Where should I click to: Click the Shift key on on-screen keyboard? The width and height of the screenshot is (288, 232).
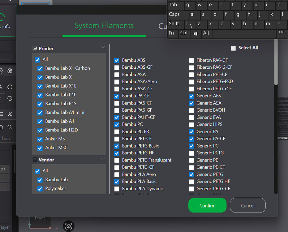coord(176,24)
